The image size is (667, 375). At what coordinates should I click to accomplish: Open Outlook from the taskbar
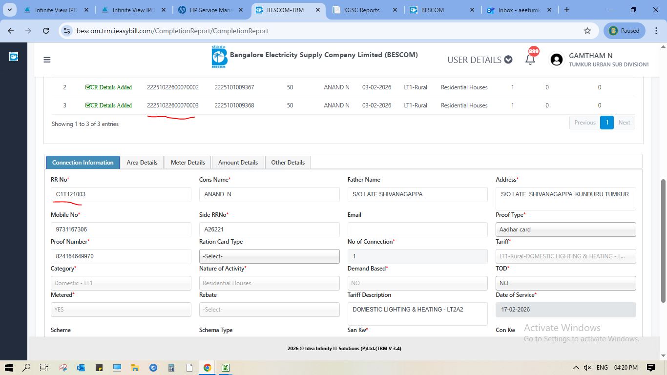click(81, 368)
